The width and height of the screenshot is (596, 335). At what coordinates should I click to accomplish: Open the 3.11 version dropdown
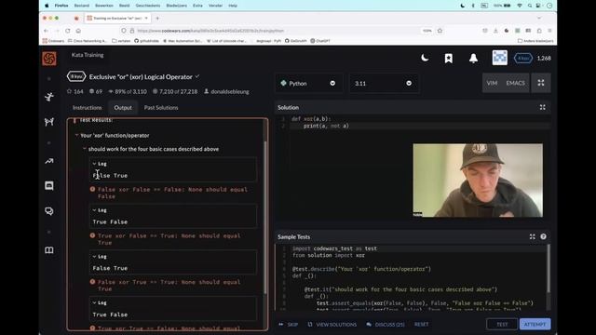point(384,83)
